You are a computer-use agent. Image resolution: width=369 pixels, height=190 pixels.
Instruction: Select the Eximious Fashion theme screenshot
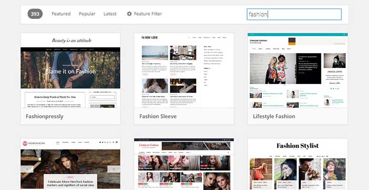(184, 164)
